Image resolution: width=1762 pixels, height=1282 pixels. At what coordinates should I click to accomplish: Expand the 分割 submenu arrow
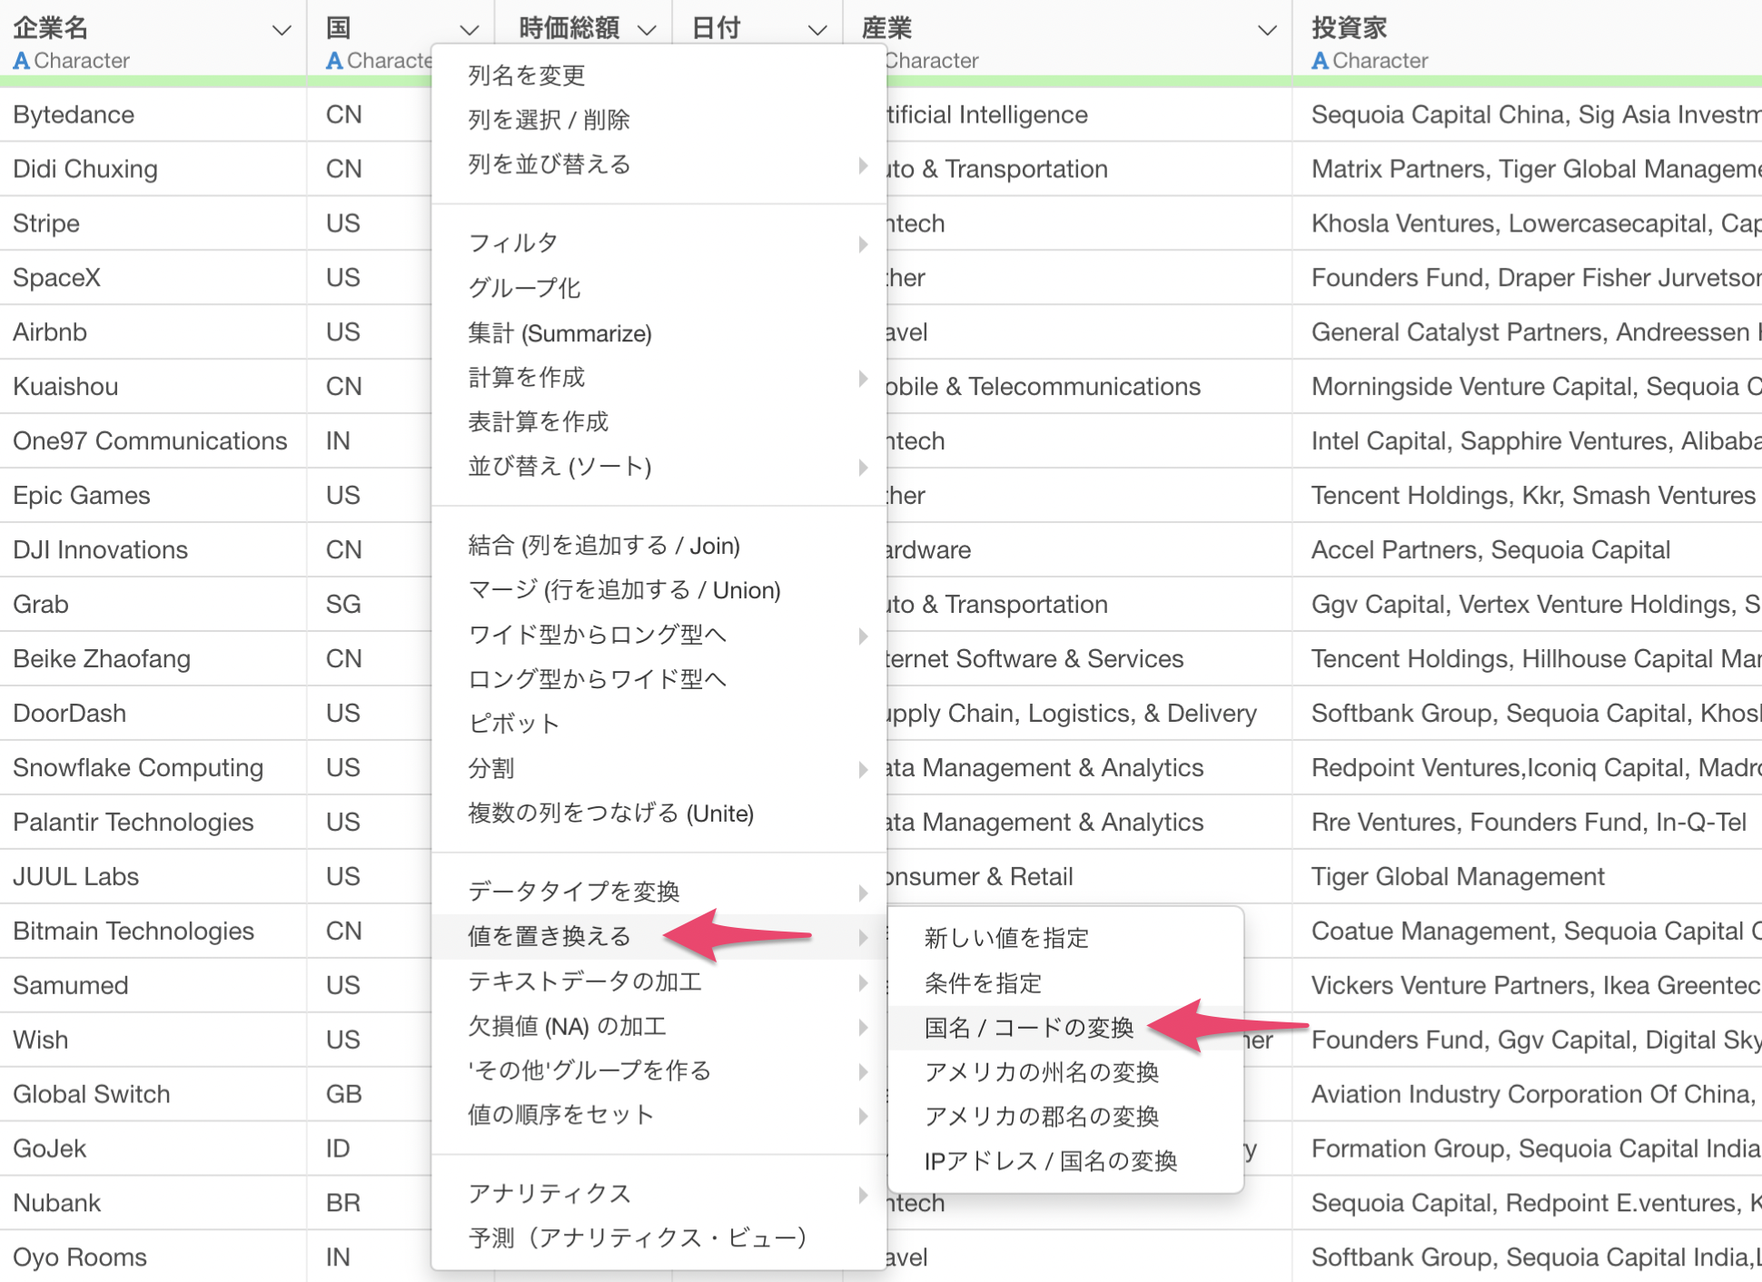tap(863, 769)
